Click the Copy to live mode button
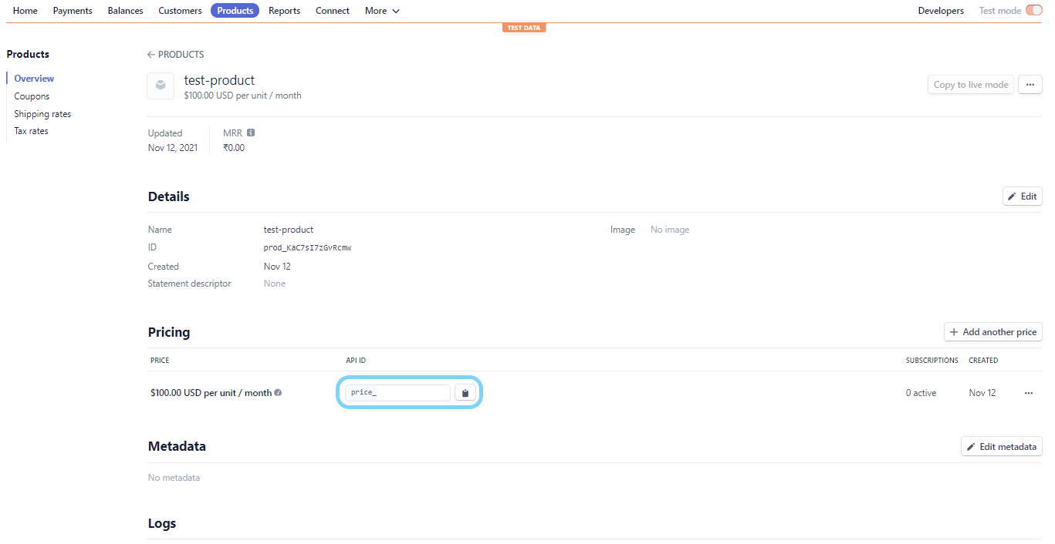The height and width of the screenshot is (544, 1055). point(970,85)
